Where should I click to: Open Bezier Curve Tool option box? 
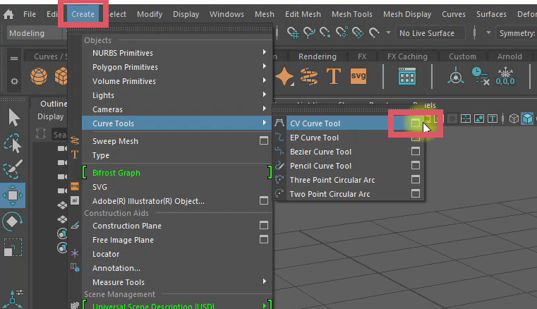(x=416, y=151)
